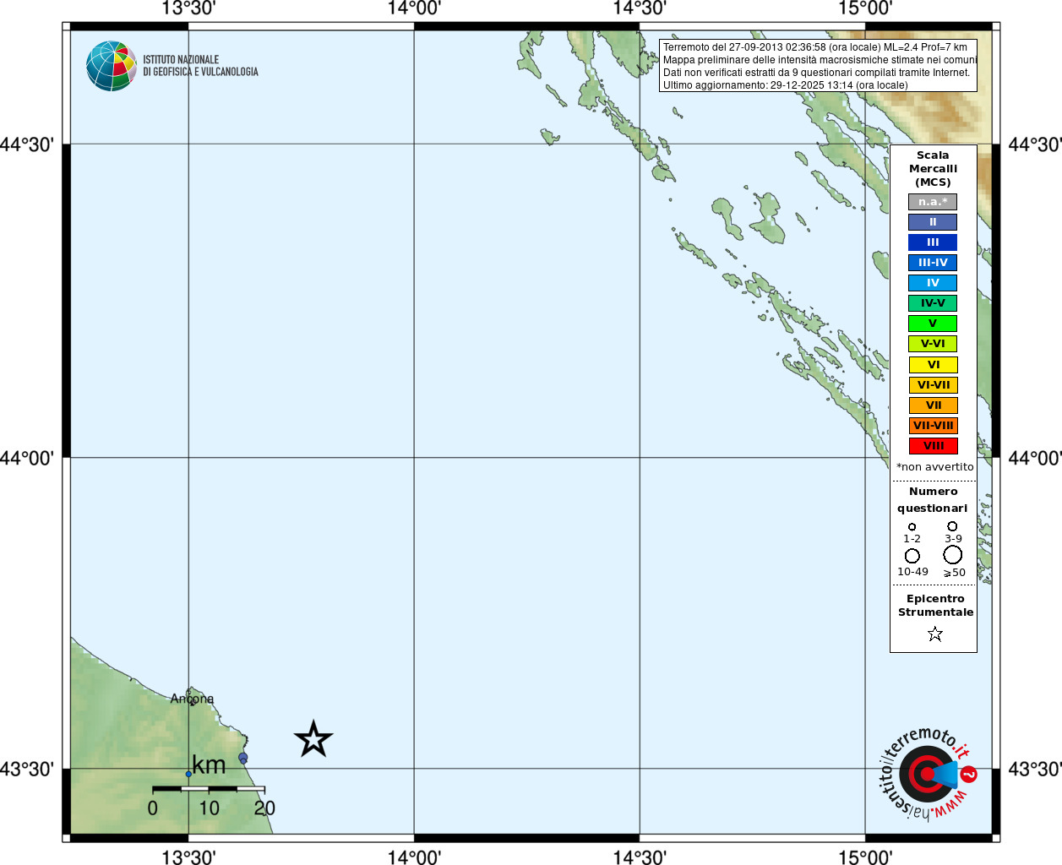The width and height of the screenshot is (1062, 865).
Task: Click the Ultimo aggiornamento date line
Action: (x=786, y=85)
